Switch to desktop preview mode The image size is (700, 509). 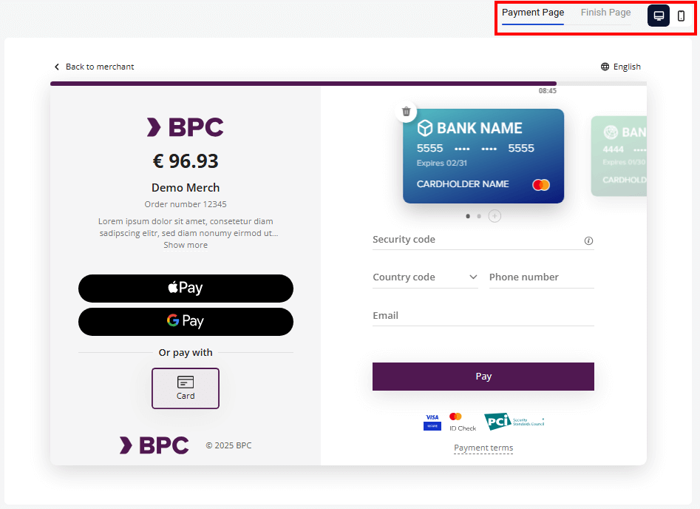click(x=659, y=16)
